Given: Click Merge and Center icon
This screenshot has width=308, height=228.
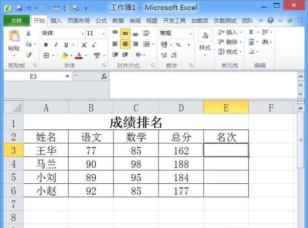Looking at the screenshot, I should [146, 44].
